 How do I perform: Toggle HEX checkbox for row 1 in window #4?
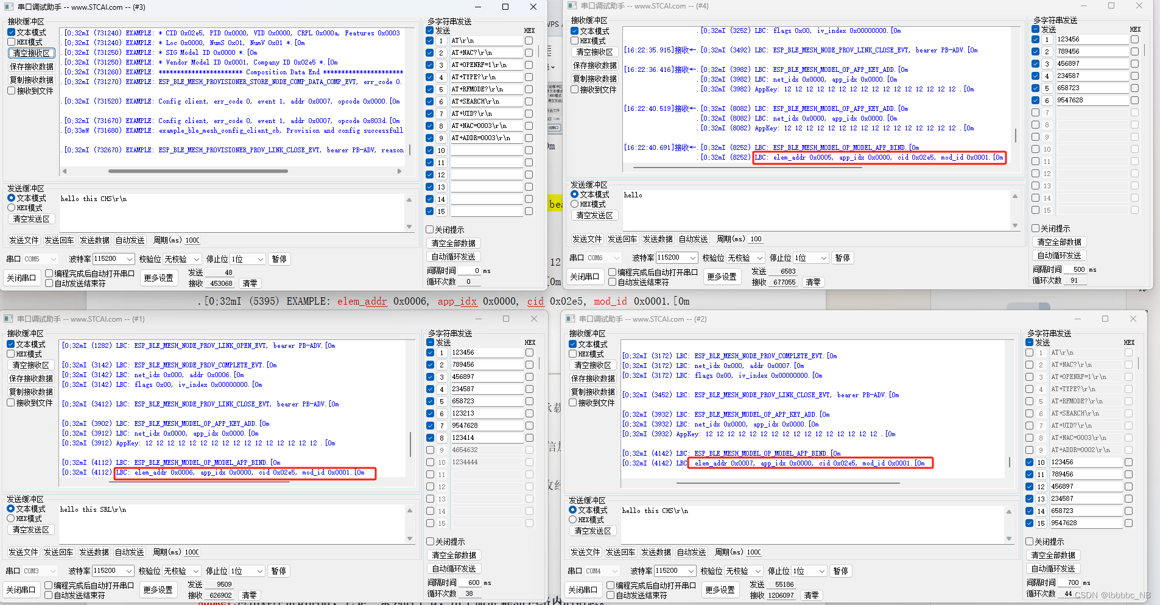[1134, 40]
